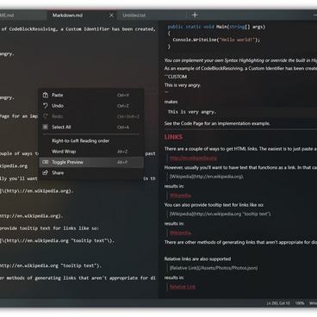Click the Undo arrow icon
Screen dimensions: 317x317
[x=46, y=106]
